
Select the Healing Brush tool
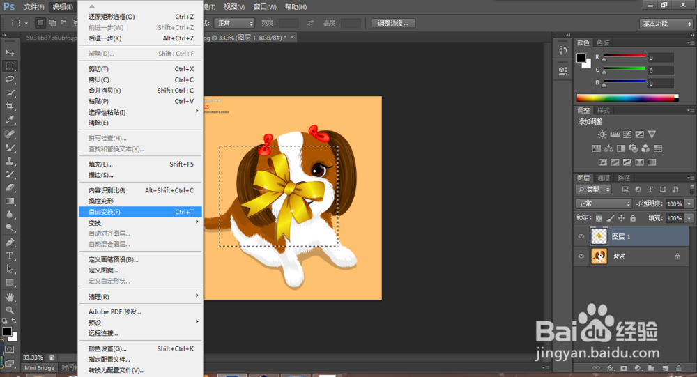(10, 134)
